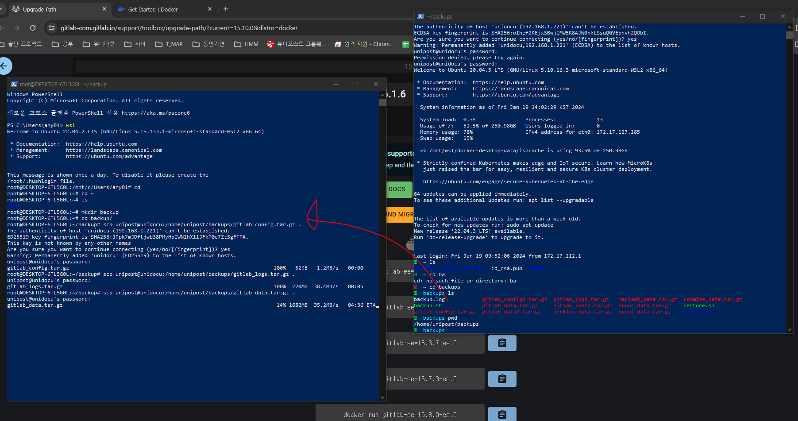Copy the gitlab-ee=16.7.3-ee.0 command via clipboard icon
Image resolution: width=798 pixels, height=421 pixels.
point(502,379)
